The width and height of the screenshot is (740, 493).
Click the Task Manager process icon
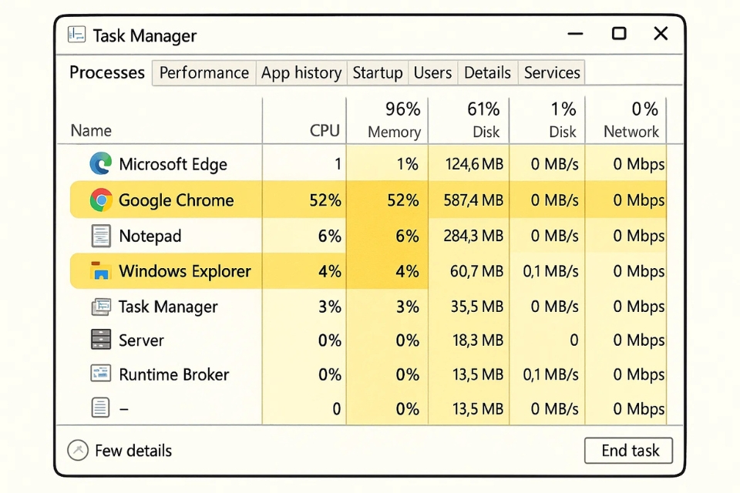[x=101, y=307]
